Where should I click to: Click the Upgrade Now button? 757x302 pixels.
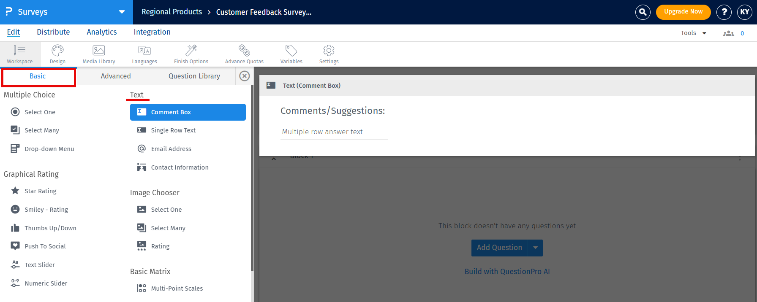click(683, 12)
